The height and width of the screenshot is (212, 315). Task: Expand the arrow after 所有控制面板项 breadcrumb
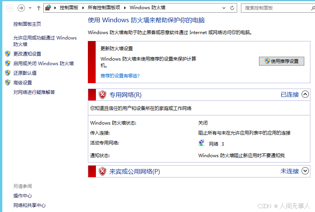point(125,8)
